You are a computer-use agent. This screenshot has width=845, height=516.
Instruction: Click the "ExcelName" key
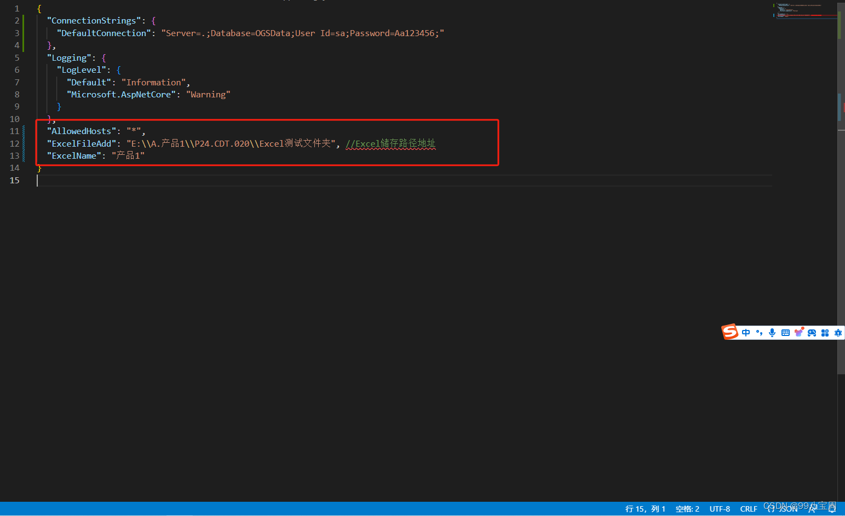(x=74, y=156)
